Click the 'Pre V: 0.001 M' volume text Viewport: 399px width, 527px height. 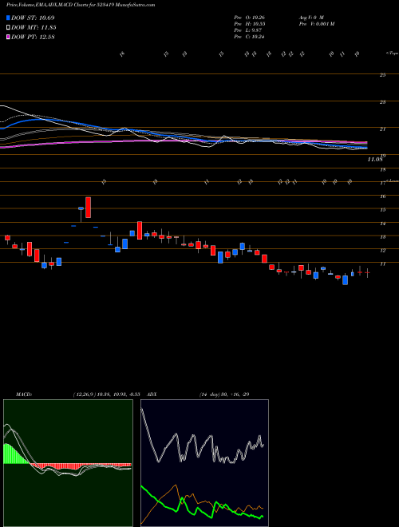click(x=316, y=24)
